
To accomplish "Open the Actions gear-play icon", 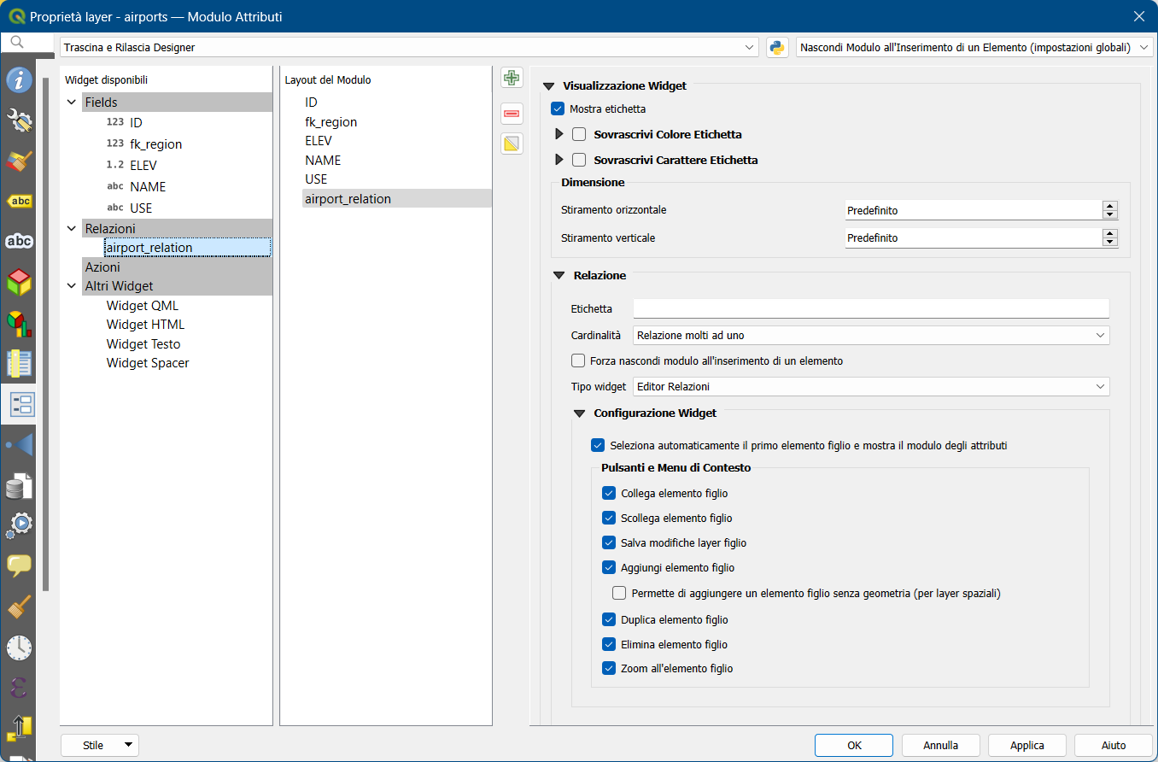I will click(19, 525).
